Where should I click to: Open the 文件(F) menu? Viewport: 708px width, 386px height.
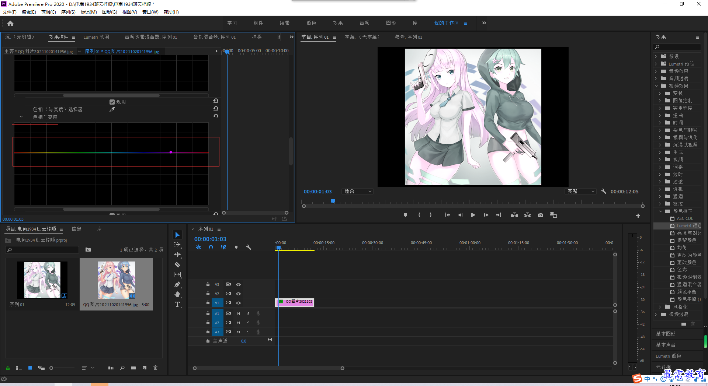(x=10, y=12)
